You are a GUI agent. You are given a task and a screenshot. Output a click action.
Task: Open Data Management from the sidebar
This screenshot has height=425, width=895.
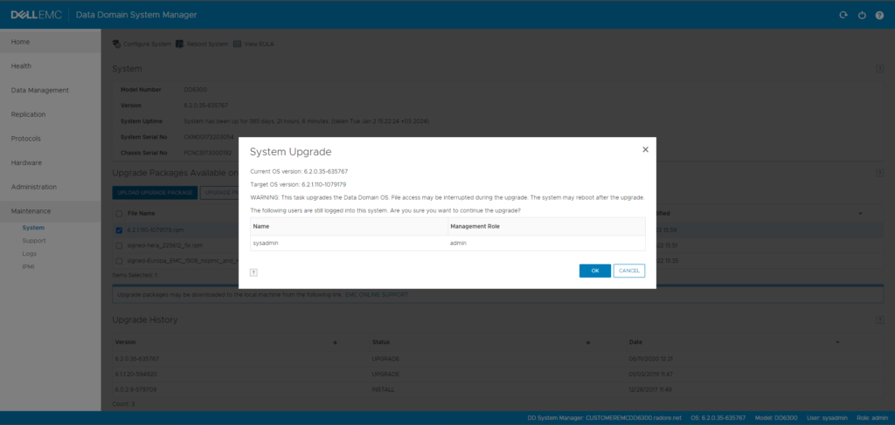pyautogui.click(x=39, y=90)
